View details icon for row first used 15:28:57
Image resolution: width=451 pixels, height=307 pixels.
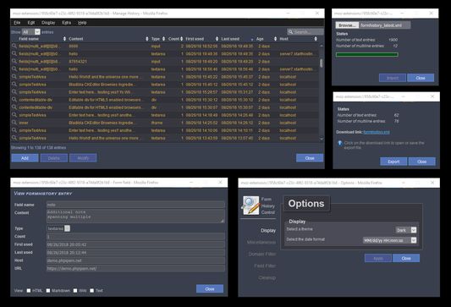click(14, 91)
